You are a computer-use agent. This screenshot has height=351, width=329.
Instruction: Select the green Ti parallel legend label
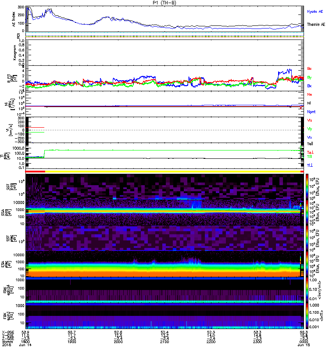click(309, 157)
